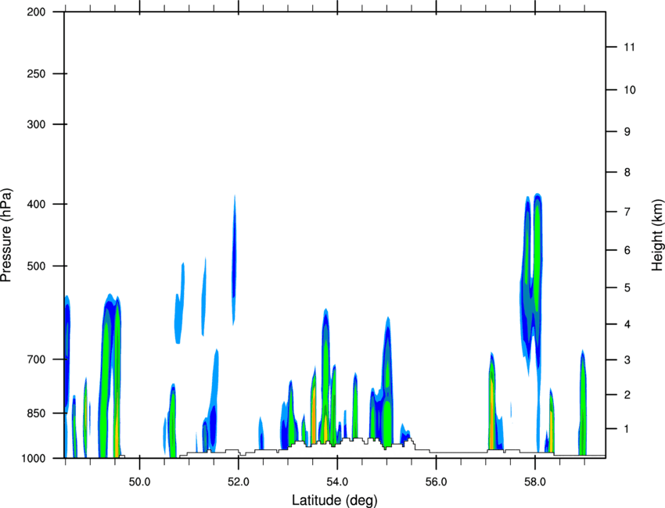This screenshot has height=508, width=665.
Task: Click the 850 pressure tick label
Action: click(36, 413)
